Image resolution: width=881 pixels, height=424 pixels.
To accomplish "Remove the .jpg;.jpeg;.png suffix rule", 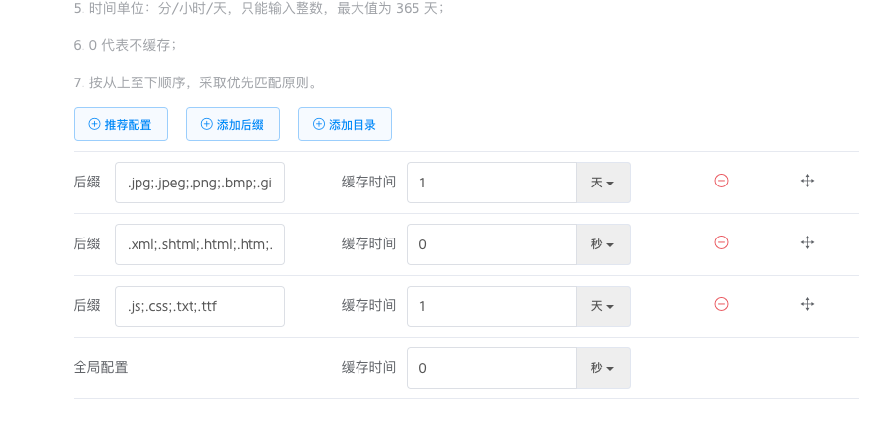I will click(721, 182).
